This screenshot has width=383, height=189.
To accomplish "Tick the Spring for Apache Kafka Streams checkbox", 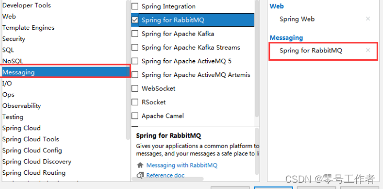I will coord(135,47).
